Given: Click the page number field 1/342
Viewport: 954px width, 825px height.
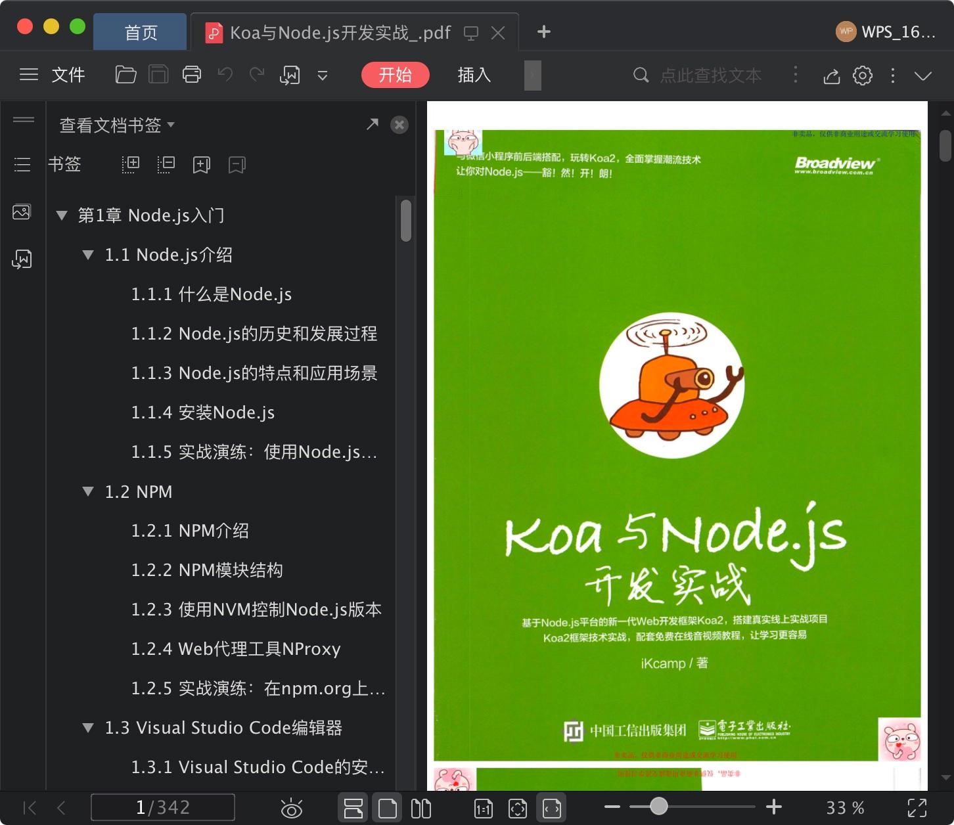Looking at the screenshot, I should [163, 807].
